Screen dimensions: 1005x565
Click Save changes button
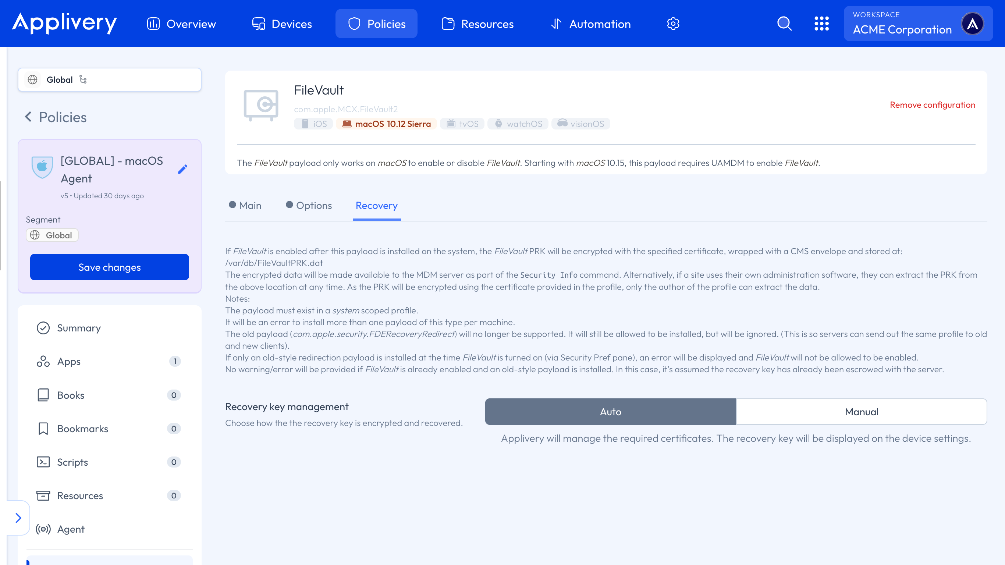tap(110, 267)
